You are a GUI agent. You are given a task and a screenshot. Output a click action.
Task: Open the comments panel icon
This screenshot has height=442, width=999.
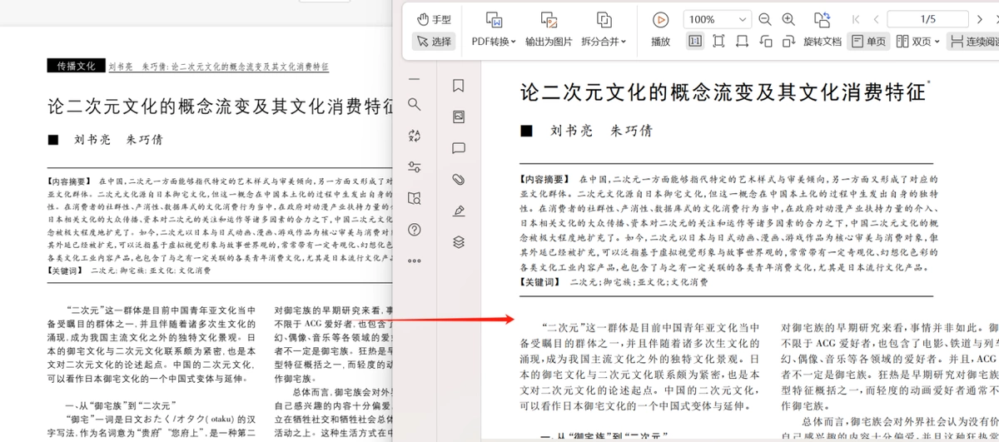[x=458, y=148]
